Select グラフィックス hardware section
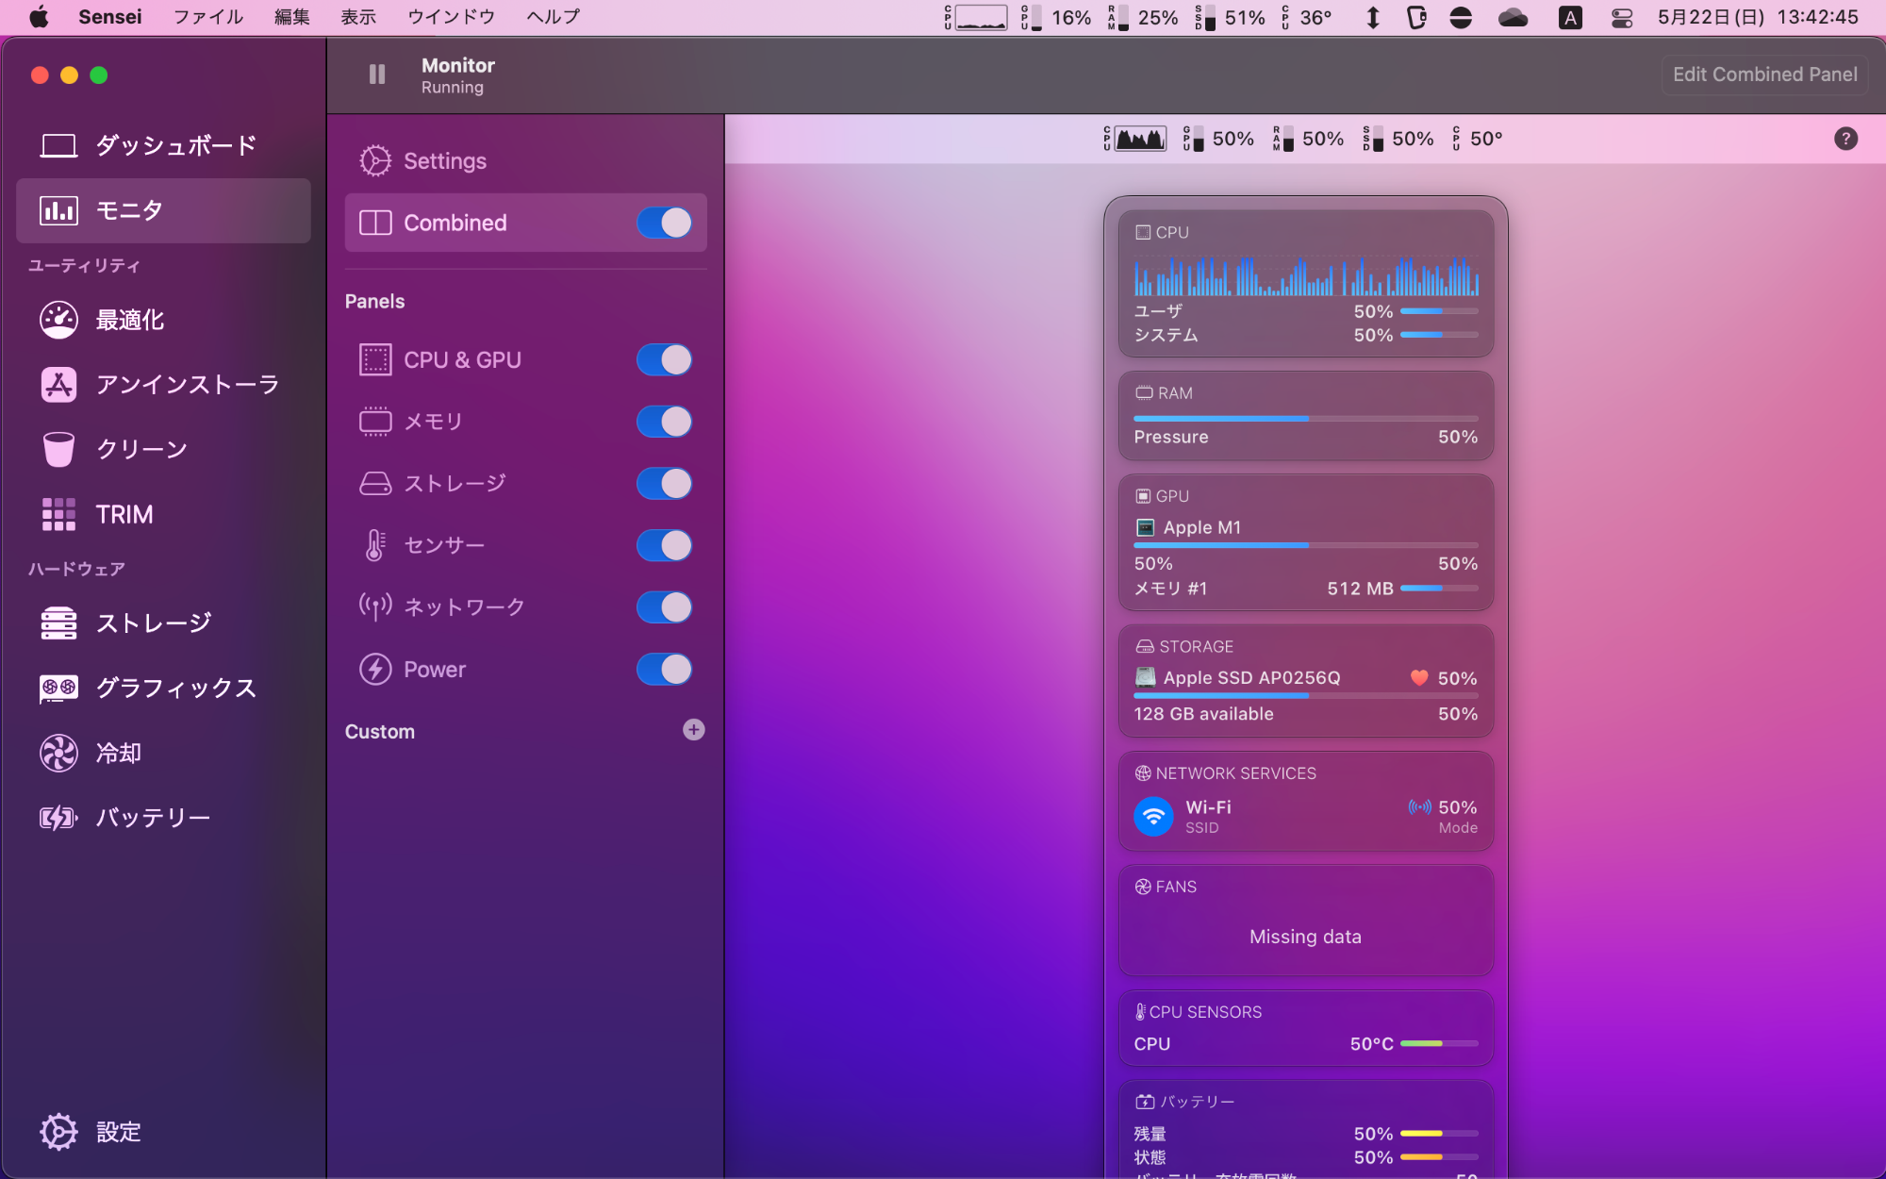The width and height of the screenshot is (1886, 1179). pos(163,688)
